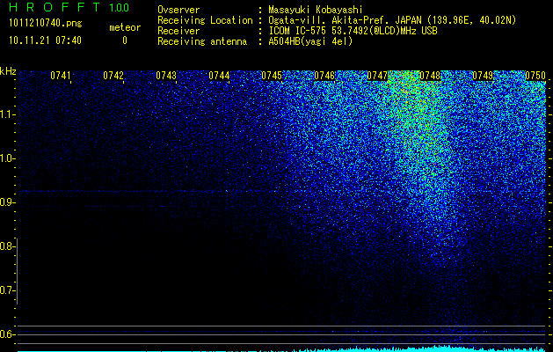Click the 0.8 kHz axis label
Screen dimensions: 553x352
click(x=6, y=246)
